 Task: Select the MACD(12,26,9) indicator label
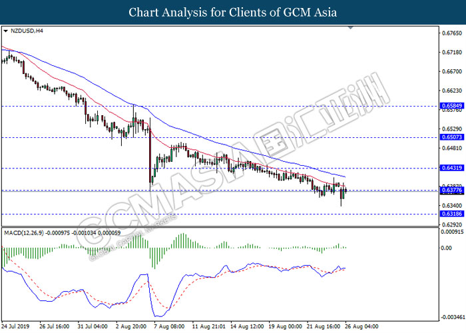(x=63, y=233)
